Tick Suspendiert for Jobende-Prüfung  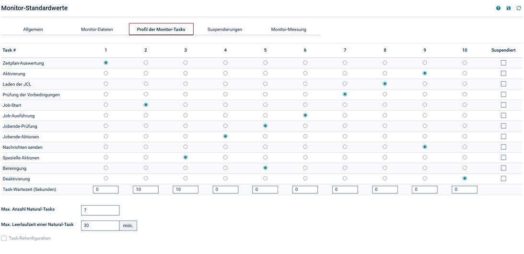point(503,126)
